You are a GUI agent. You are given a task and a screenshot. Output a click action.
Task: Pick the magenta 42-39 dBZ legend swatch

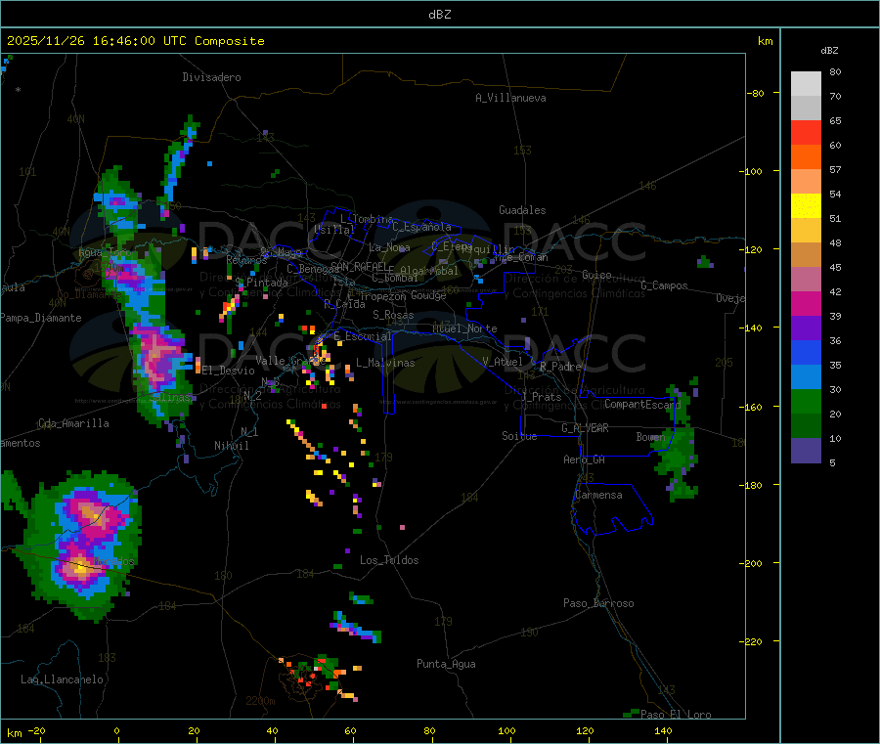(x=806, y=303)
